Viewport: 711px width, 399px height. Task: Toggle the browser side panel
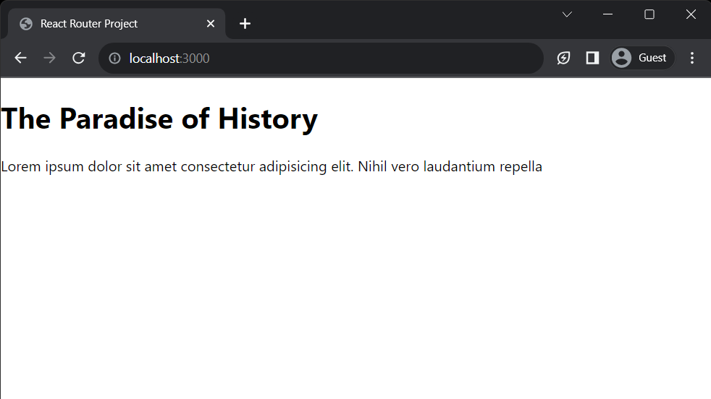592,58
